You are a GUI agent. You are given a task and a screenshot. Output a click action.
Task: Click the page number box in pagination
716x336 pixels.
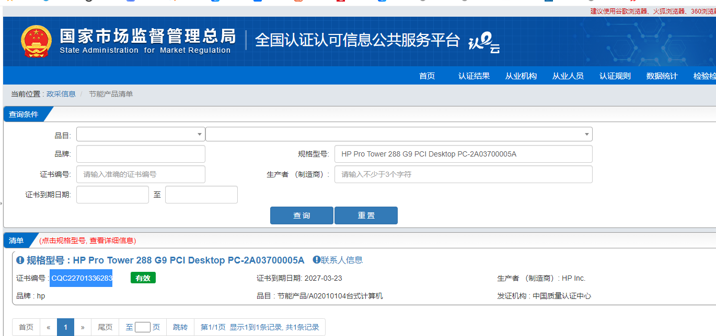click(143, 327)
